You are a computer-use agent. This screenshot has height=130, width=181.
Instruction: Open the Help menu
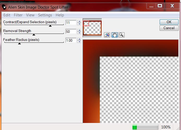click(60, 15)
